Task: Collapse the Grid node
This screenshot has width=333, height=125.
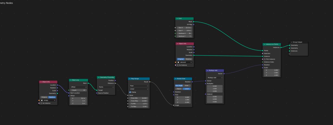Action: (x=177, y=18)
